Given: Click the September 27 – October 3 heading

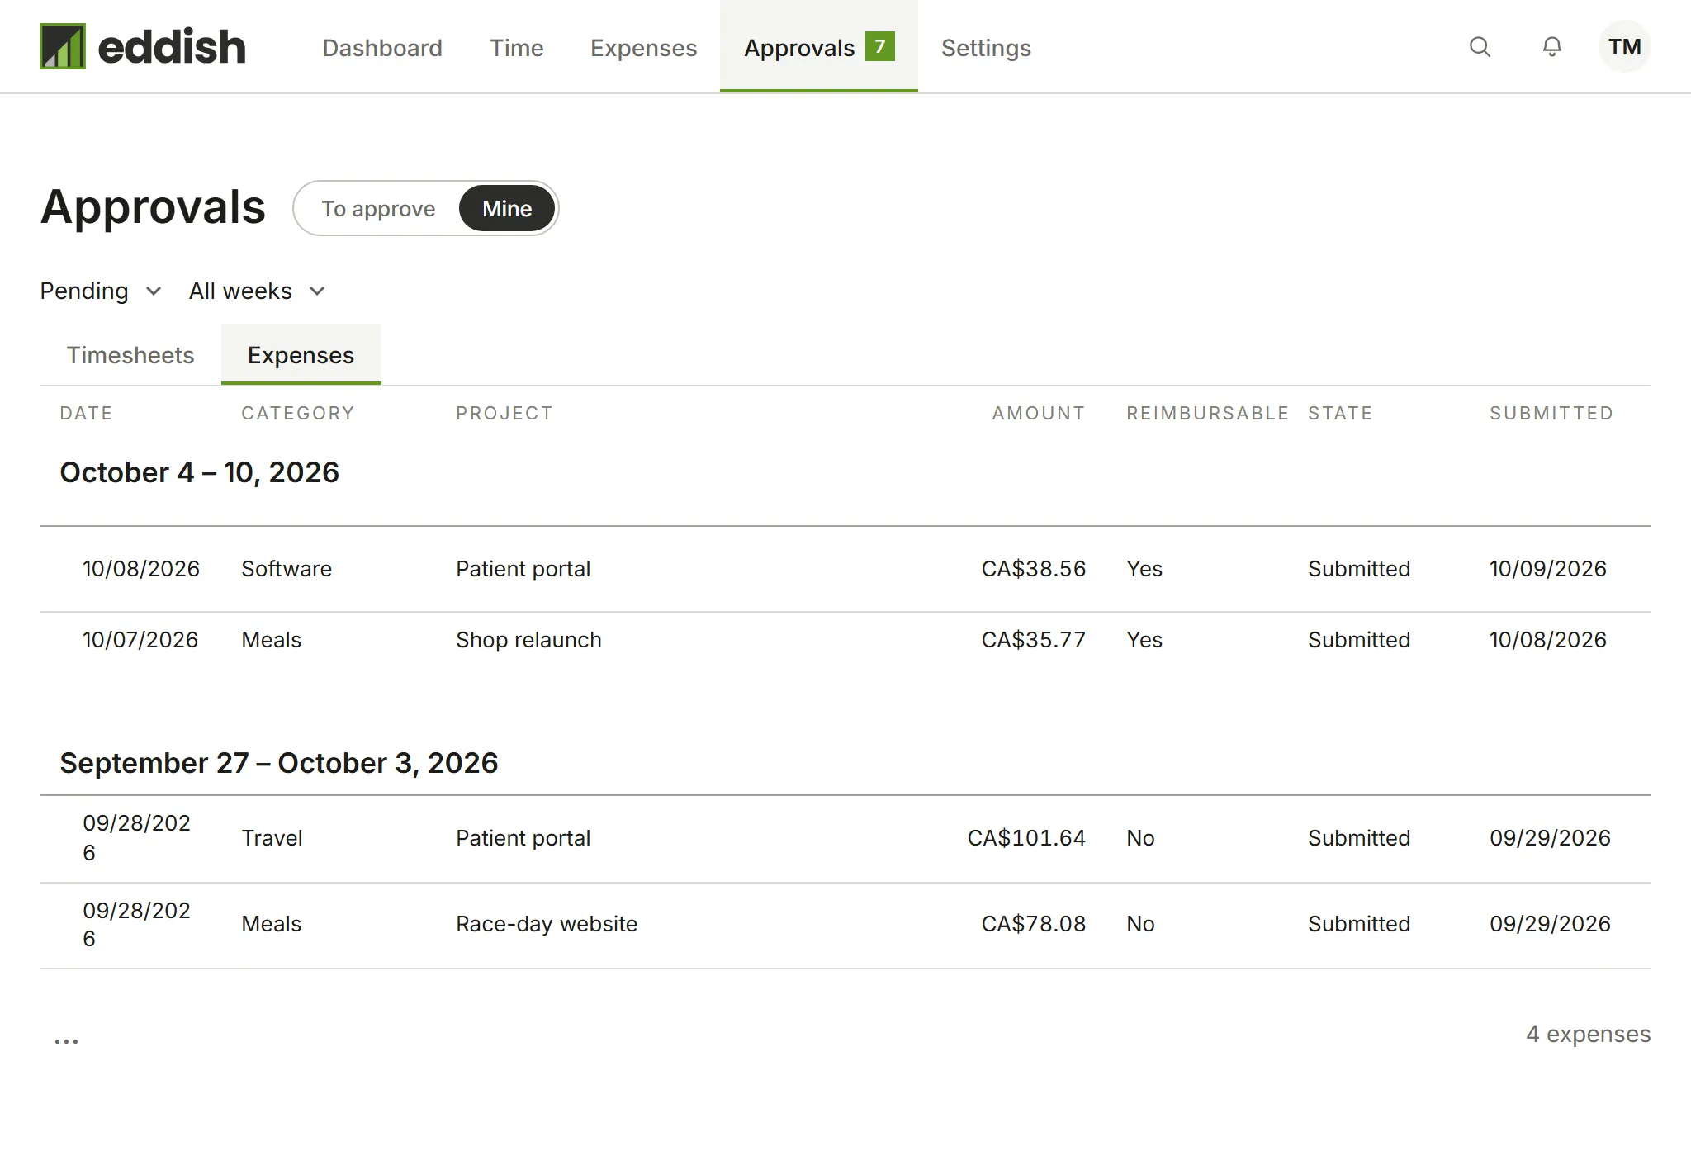Looking at the screenshot, I should 278,763.
